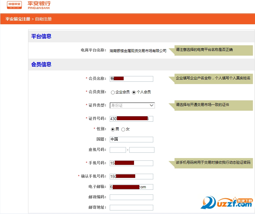Focus the 座机号码 area code box
This screenshot has height=214, width=255.
(x=118, y=150)
